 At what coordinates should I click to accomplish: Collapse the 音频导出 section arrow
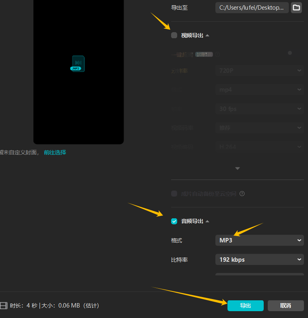pos(207,221)
